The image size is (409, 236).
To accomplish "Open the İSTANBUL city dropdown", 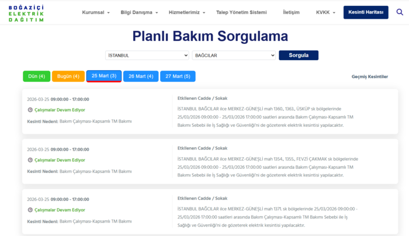I will point(147,55).
